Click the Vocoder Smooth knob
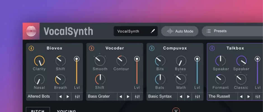The height and width of the screenshot is (112, 263). [100, 61]
